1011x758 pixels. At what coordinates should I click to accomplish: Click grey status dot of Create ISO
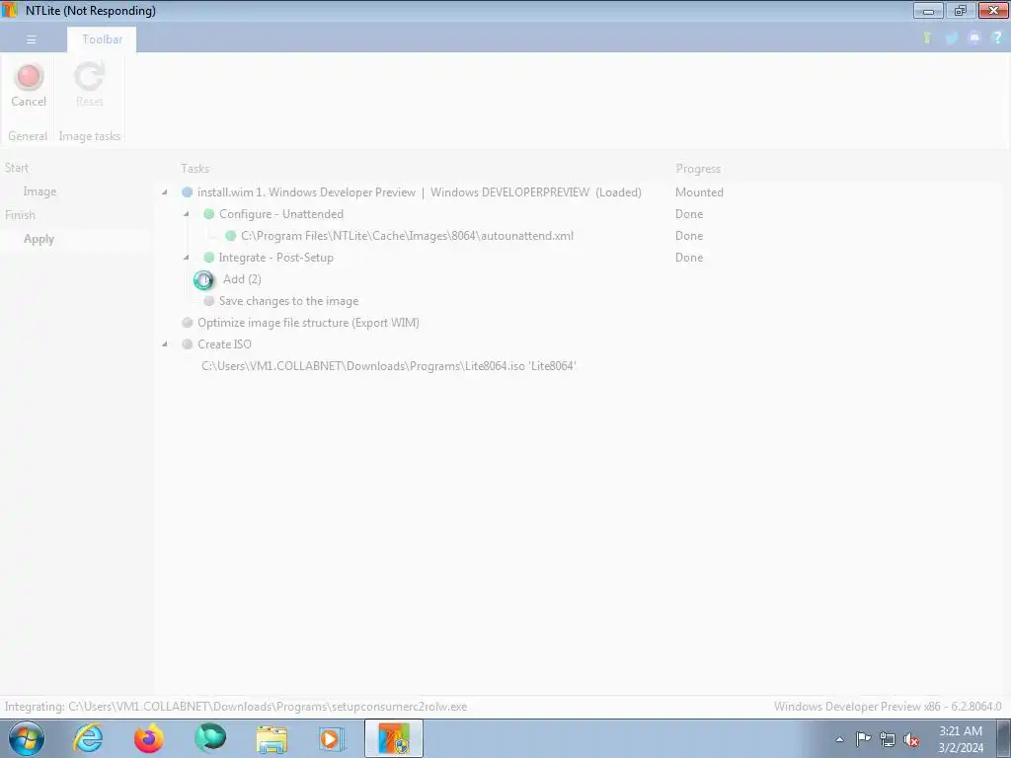point(187,344)
